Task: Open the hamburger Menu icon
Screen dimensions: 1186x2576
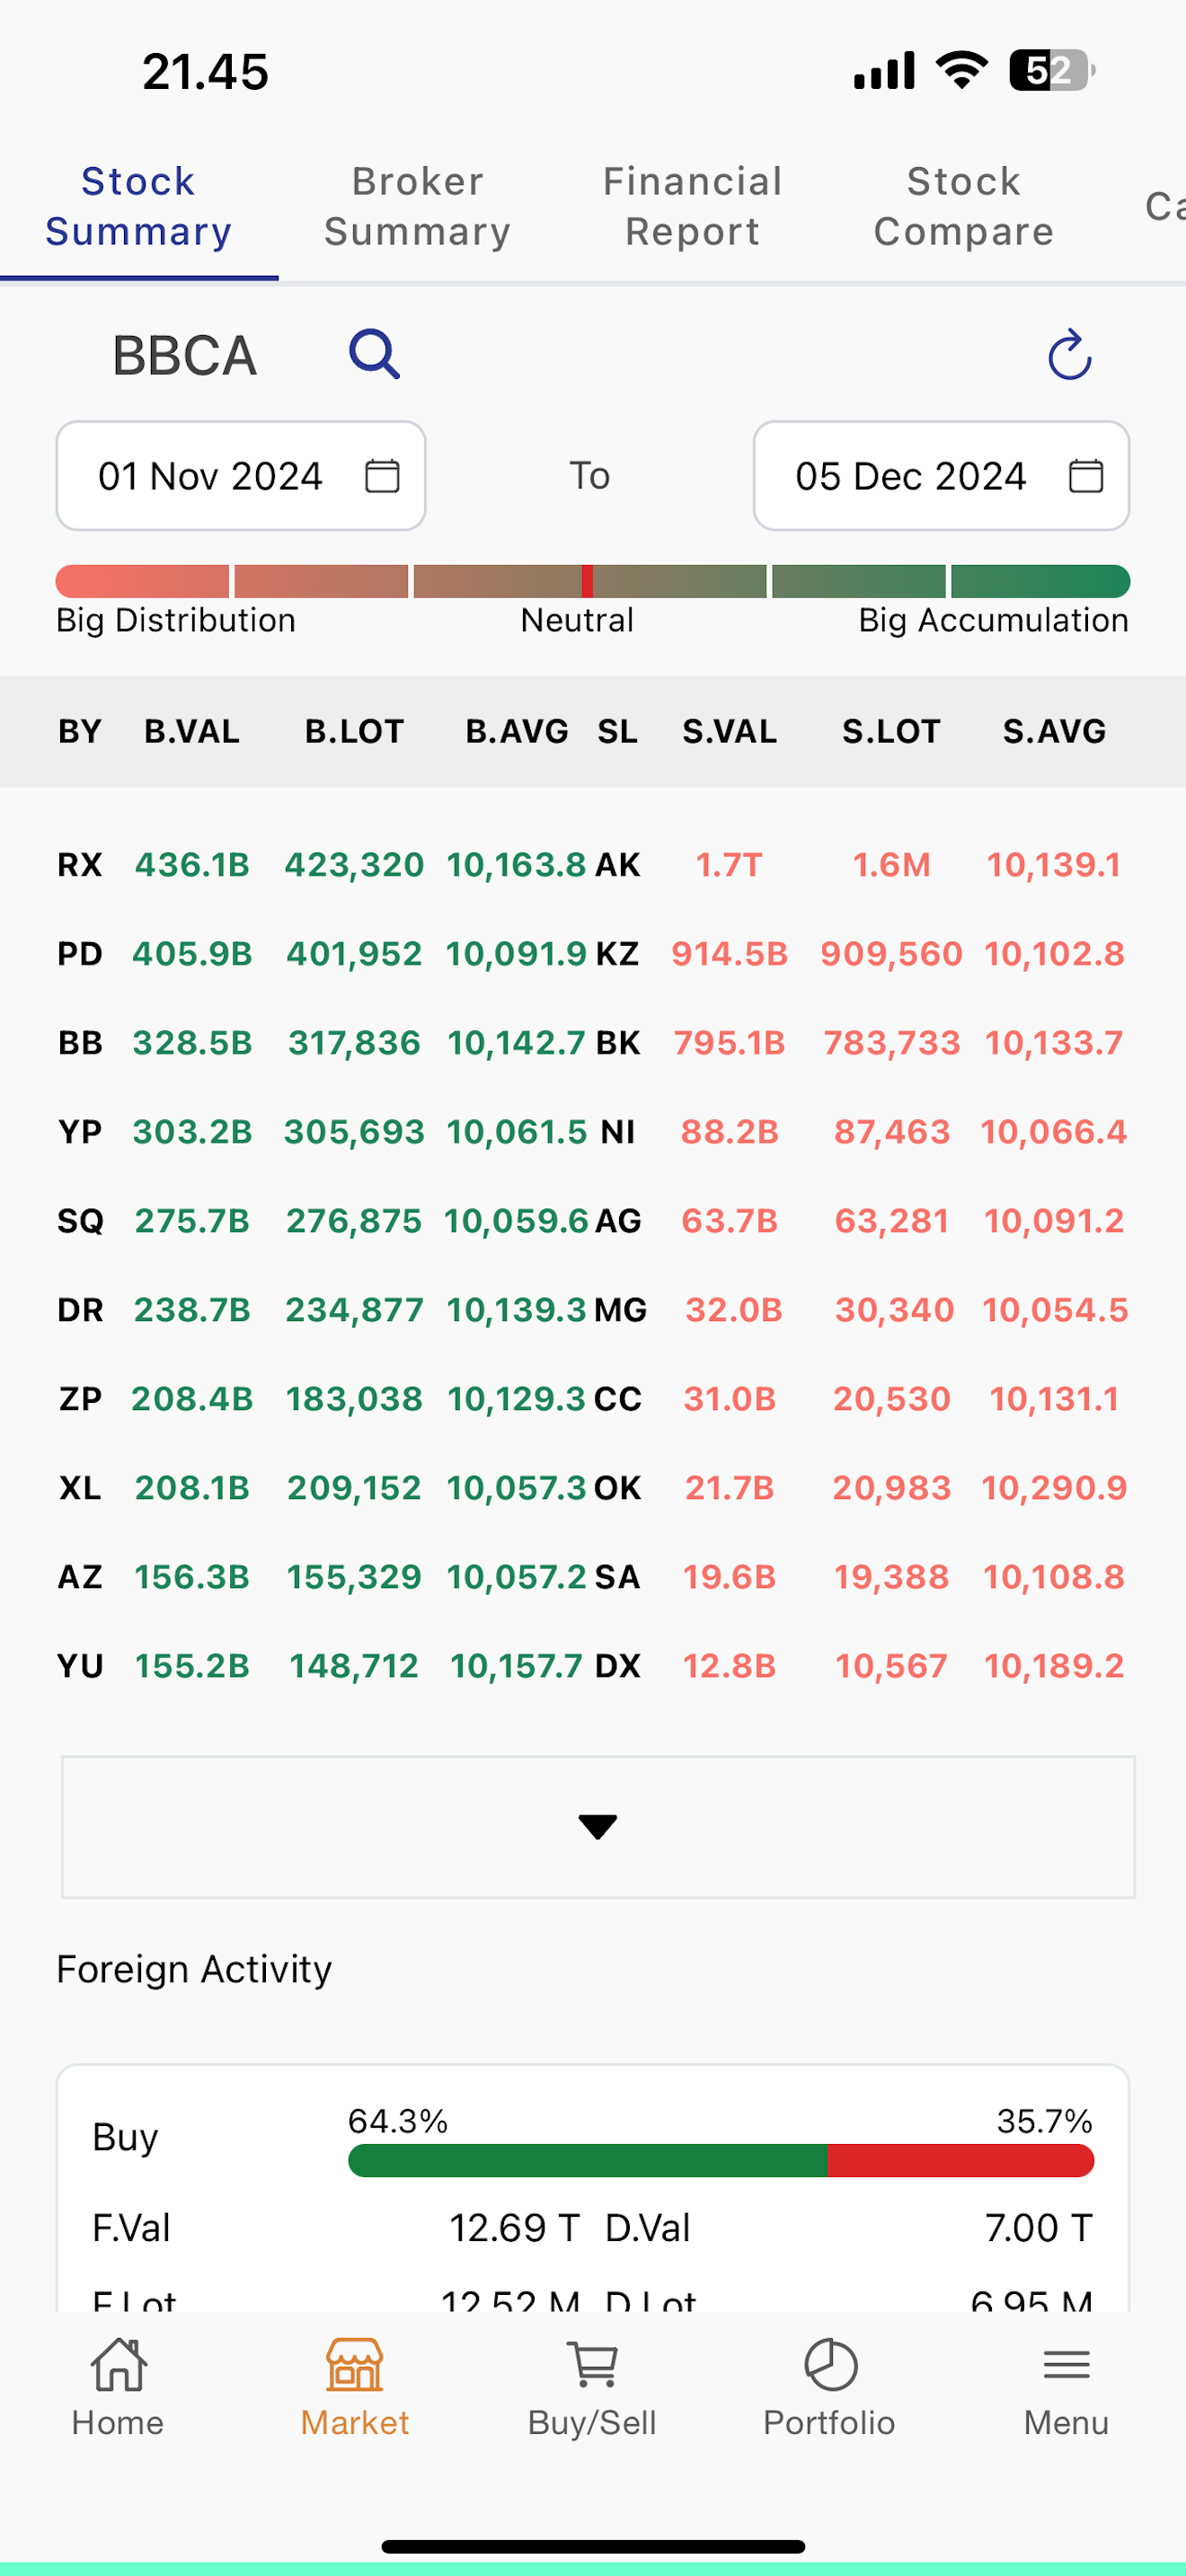Action: tap(1066, 2365)
